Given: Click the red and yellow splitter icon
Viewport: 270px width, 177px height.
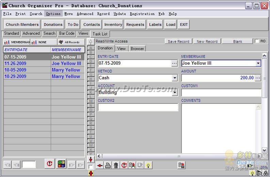Looking at the screenshot, I should [91, 173].
